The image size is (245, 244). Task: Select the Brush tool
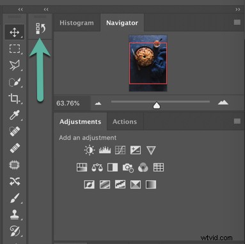point(15,198)
